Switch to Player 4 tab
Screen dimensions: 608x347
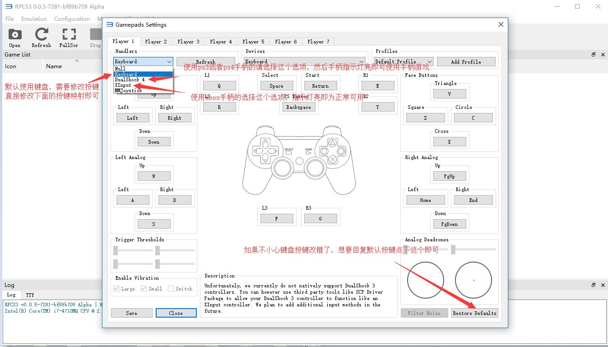pos(221,42)
